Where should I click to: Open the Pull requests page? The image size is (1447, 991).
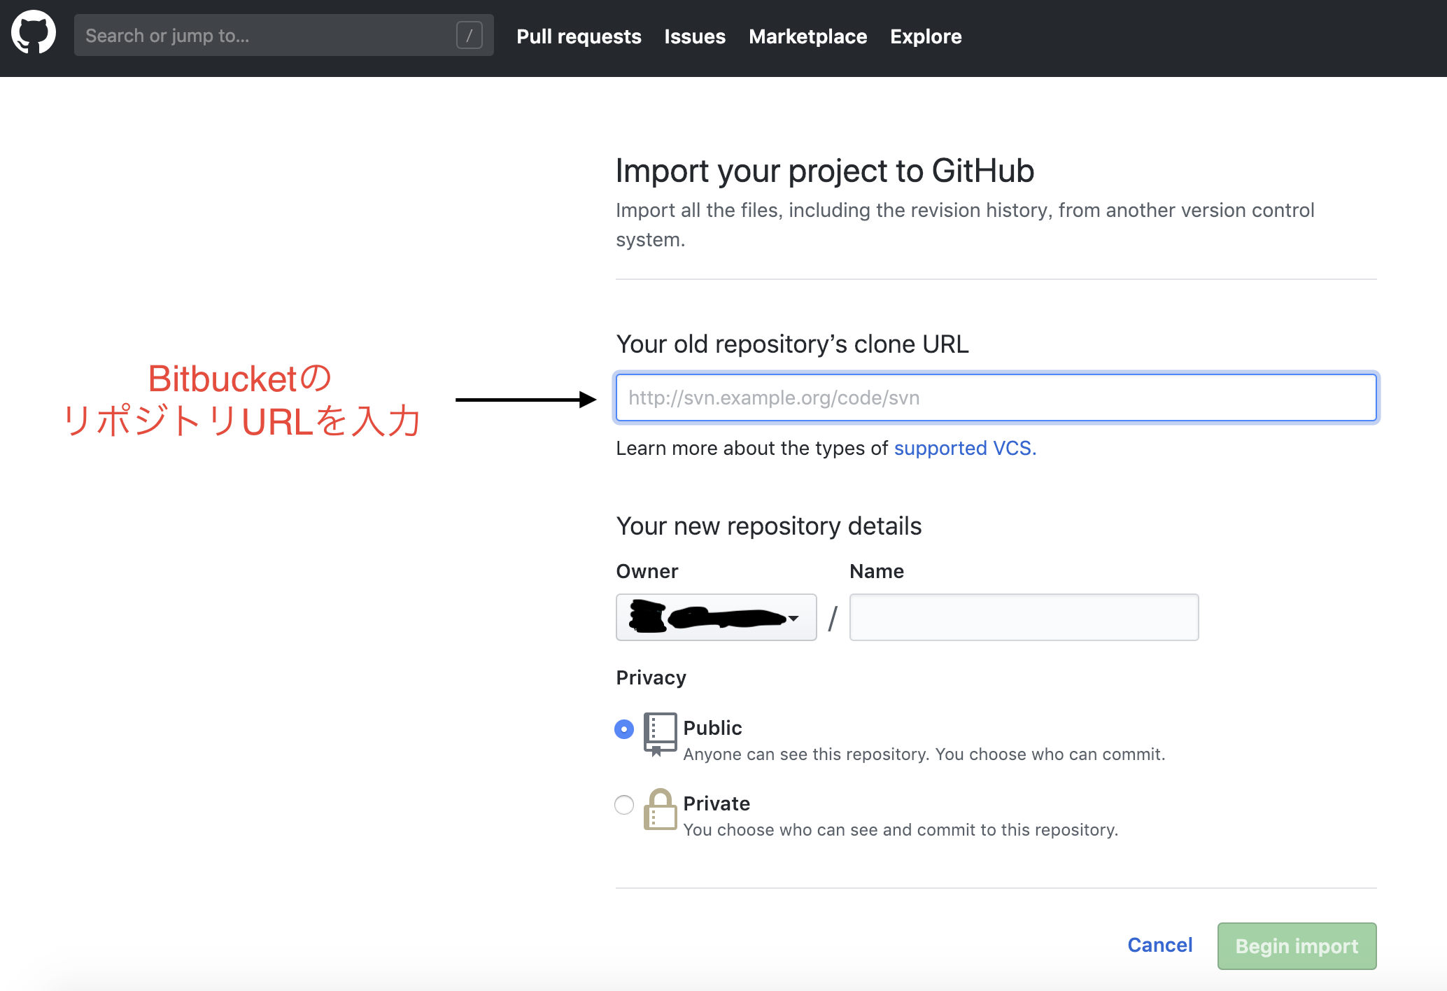(x=579, y=36)
